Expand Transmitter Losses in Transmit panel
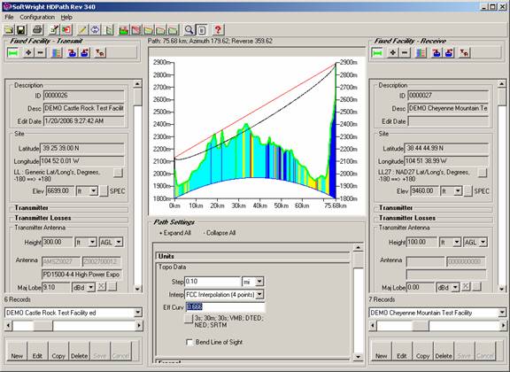Image resolution: width=510 pixels, height=372 pixels. point(70,218)
